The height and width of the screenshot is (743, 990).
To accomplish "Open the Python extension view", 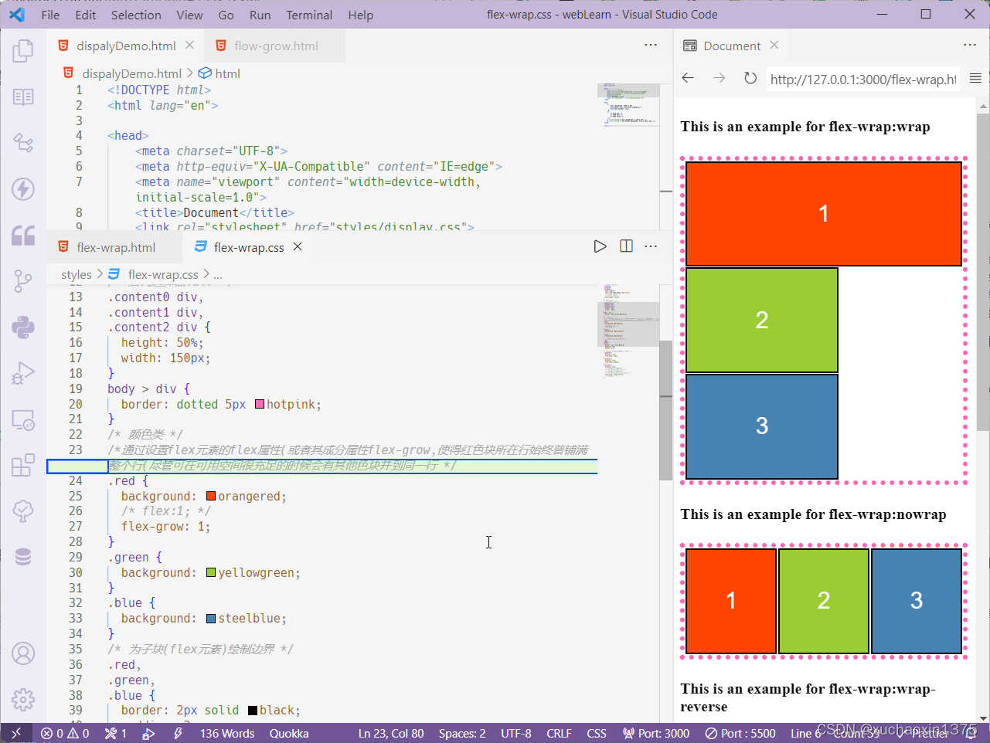I will click(23, 327).
